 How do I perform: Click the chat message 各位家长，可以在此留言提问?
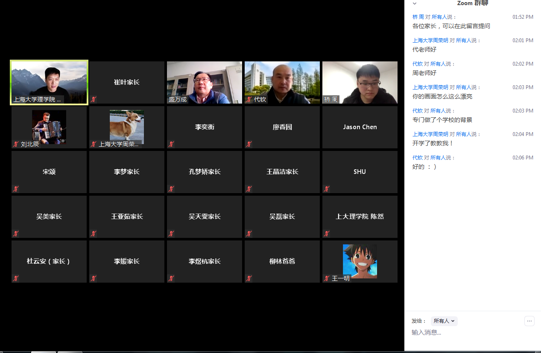point(451,26)
